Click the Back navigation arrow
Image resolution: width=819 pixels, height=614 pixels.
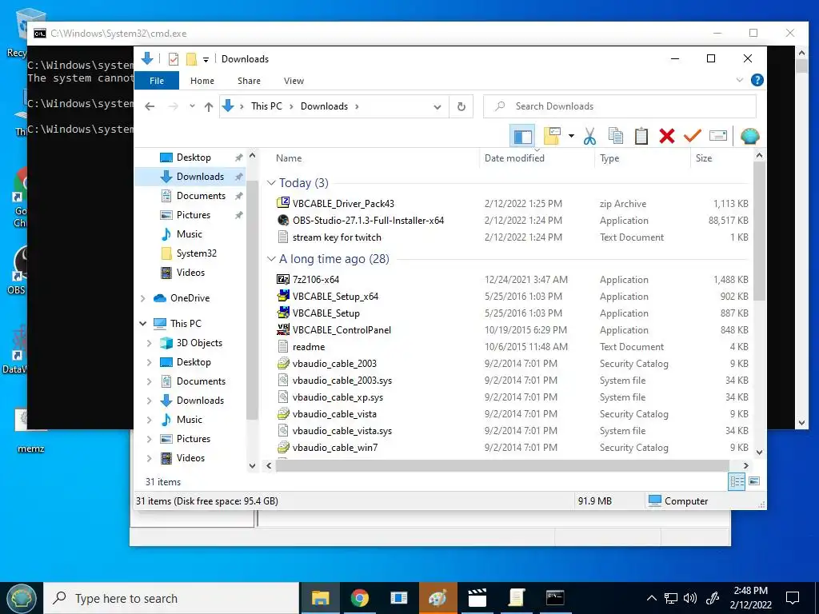(x=150, y=106)
